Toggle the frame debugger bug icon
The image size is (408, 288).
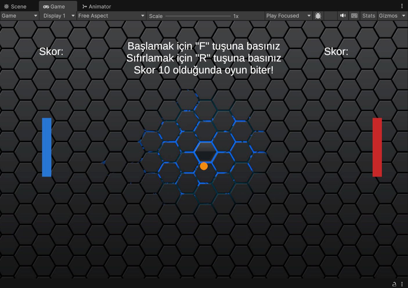pyautogui.click(x=318, y=16)
